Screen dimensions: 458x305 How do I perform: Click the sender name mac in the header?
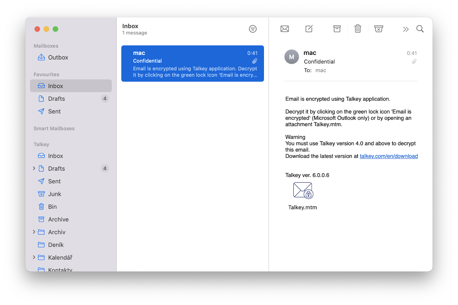(310, 53)
